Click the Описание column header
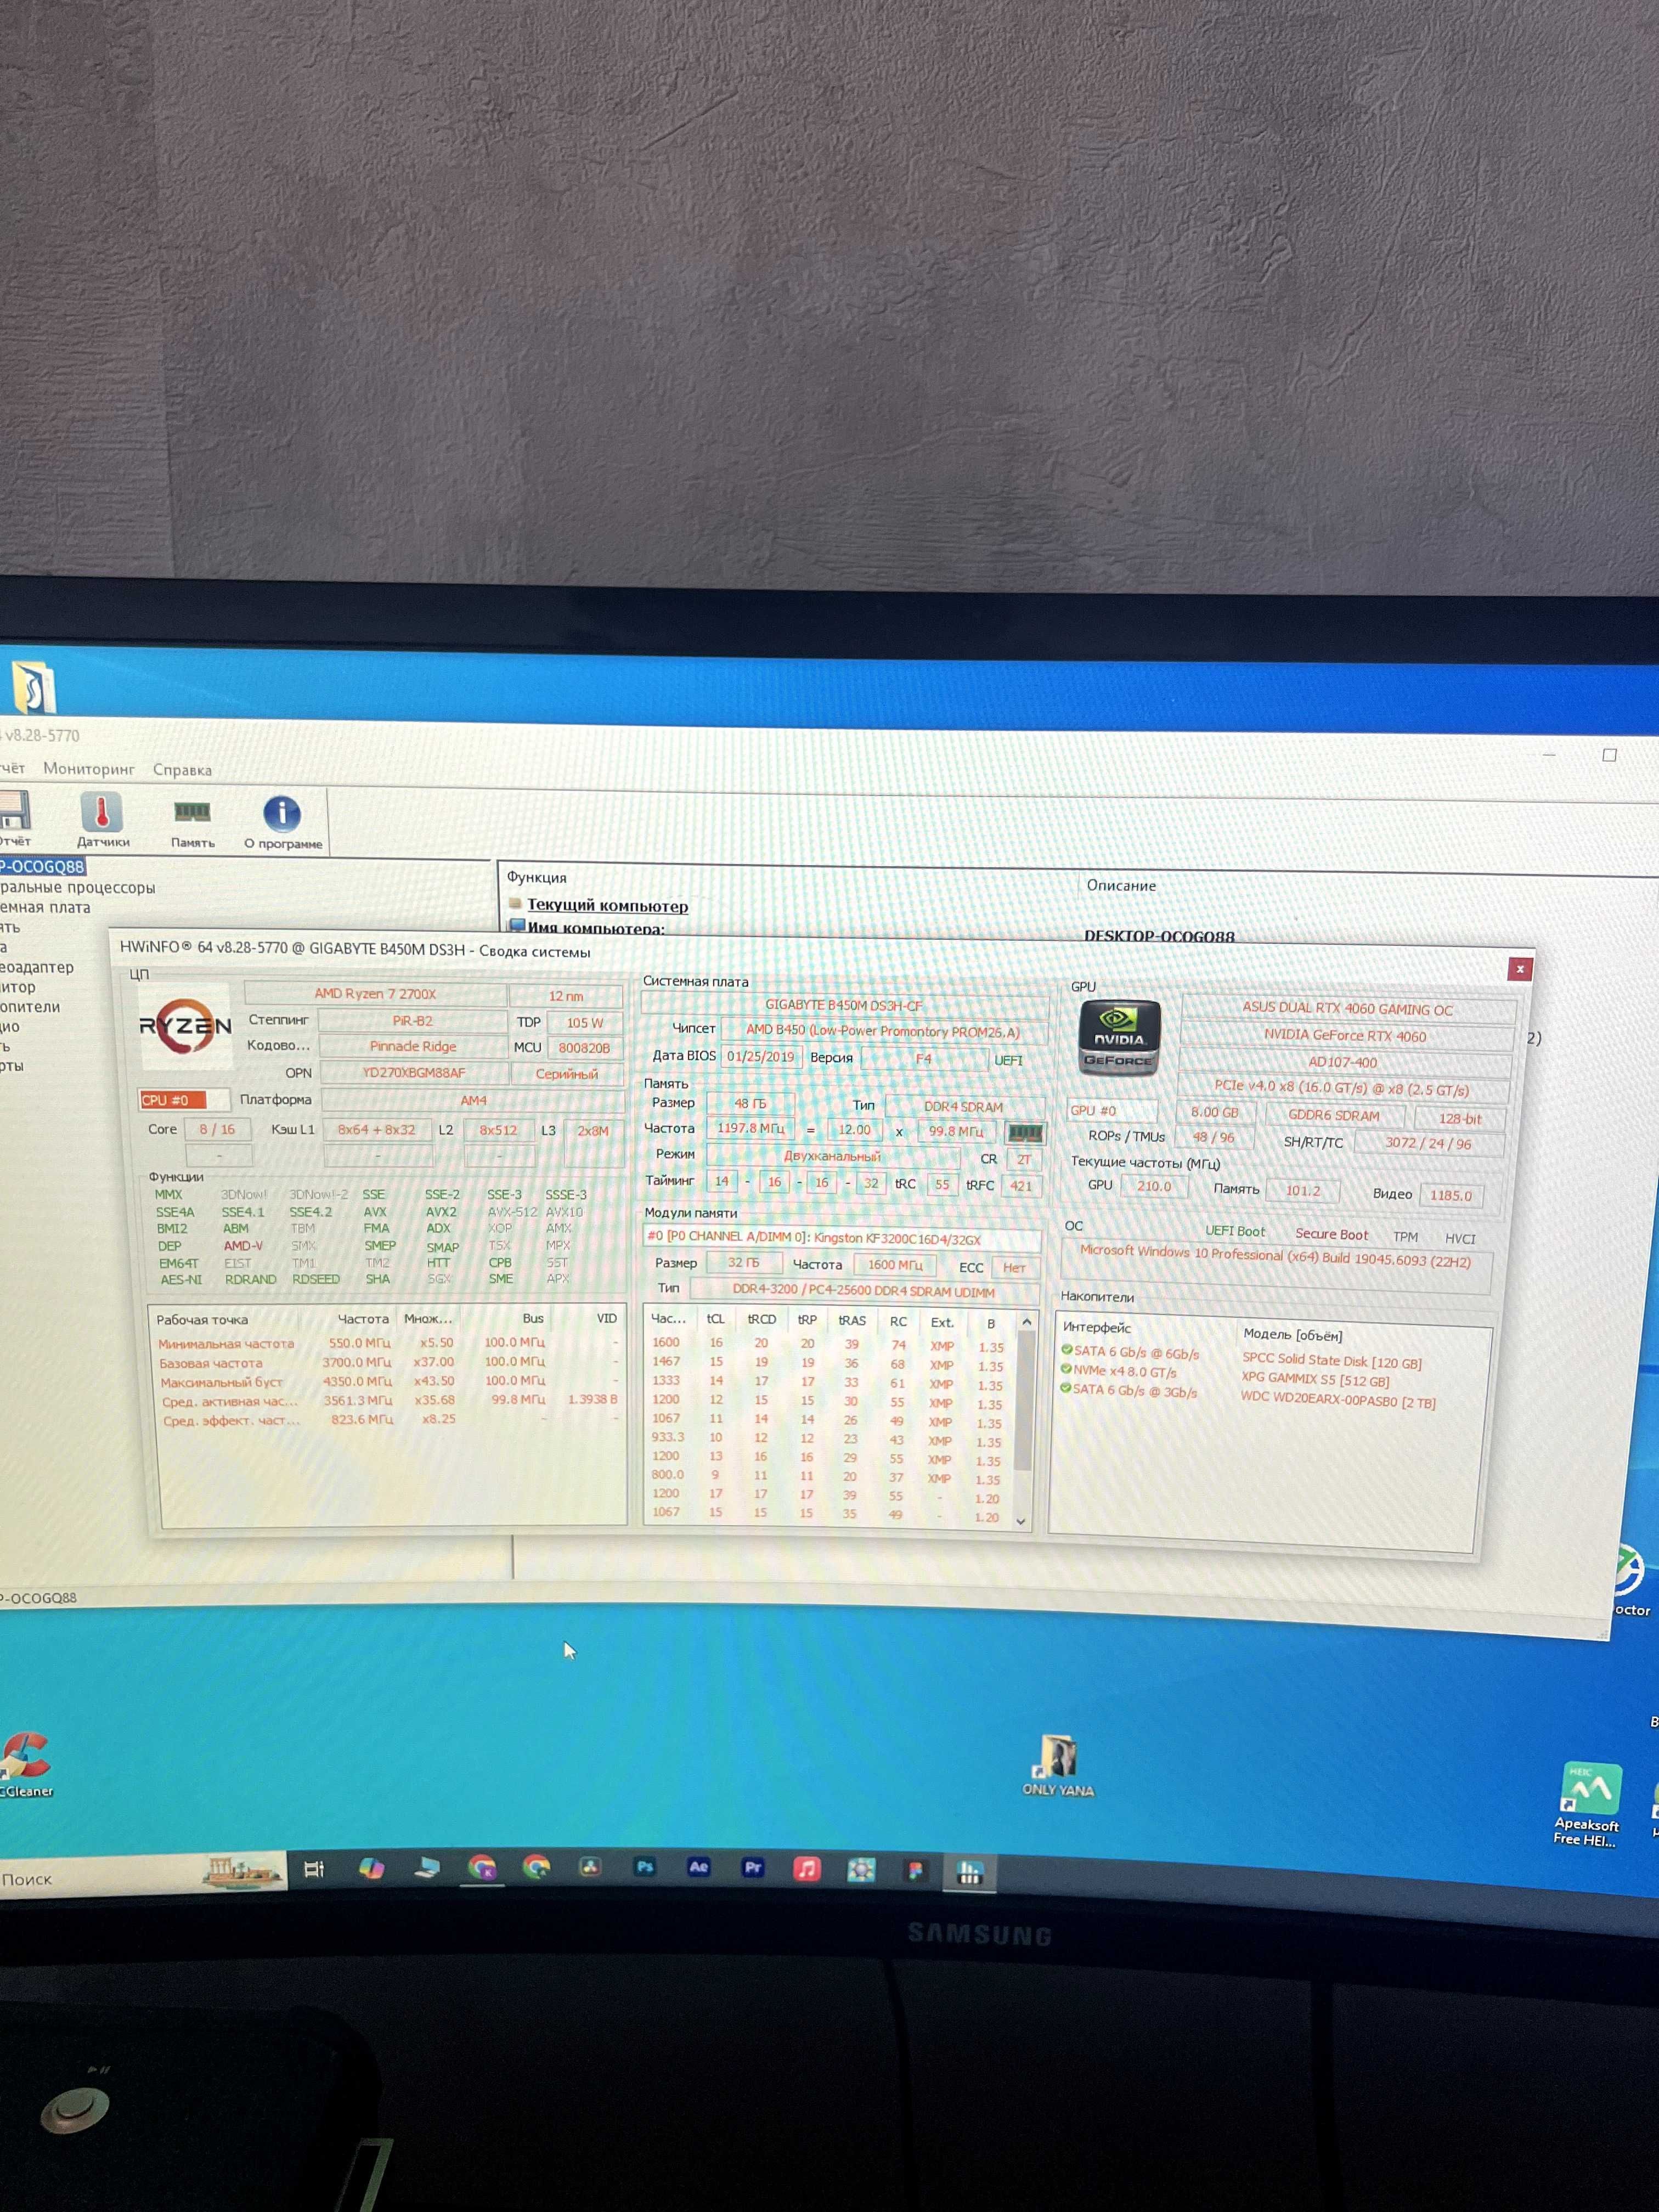1659x2212 pixels. pos(1121,885)
